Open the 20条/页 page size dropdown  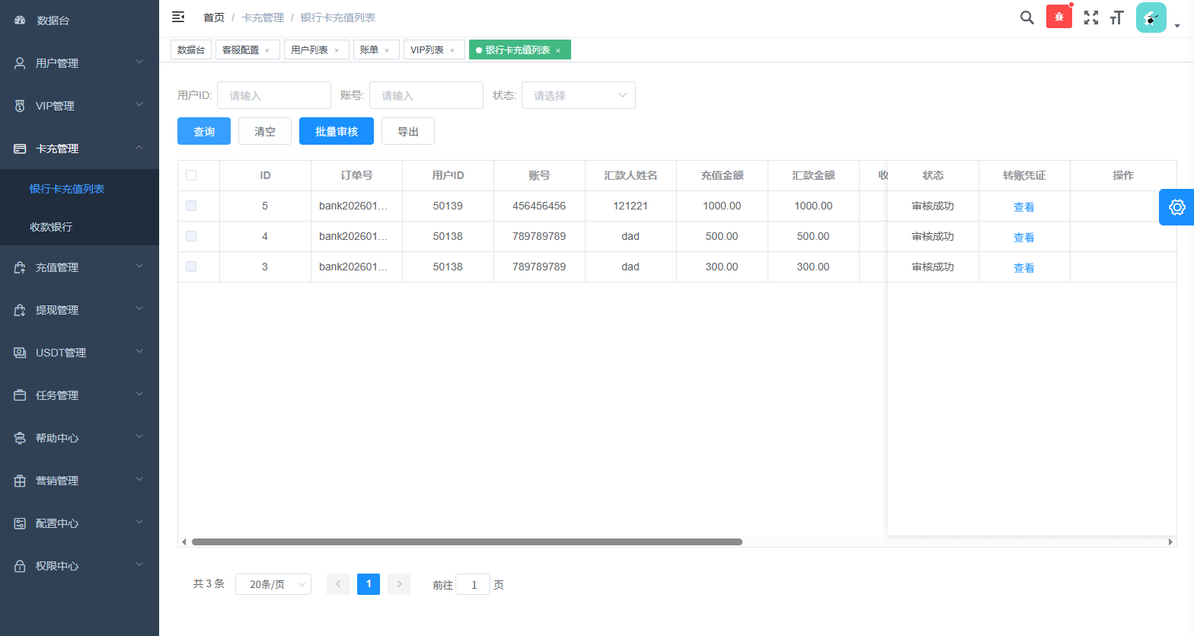click(x=273, y=584)
